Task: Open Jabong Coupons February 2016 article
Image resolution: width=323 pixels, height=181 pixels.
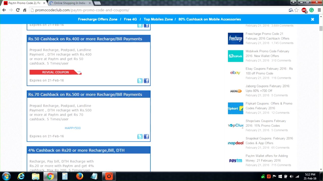Action: click(268, 88)
